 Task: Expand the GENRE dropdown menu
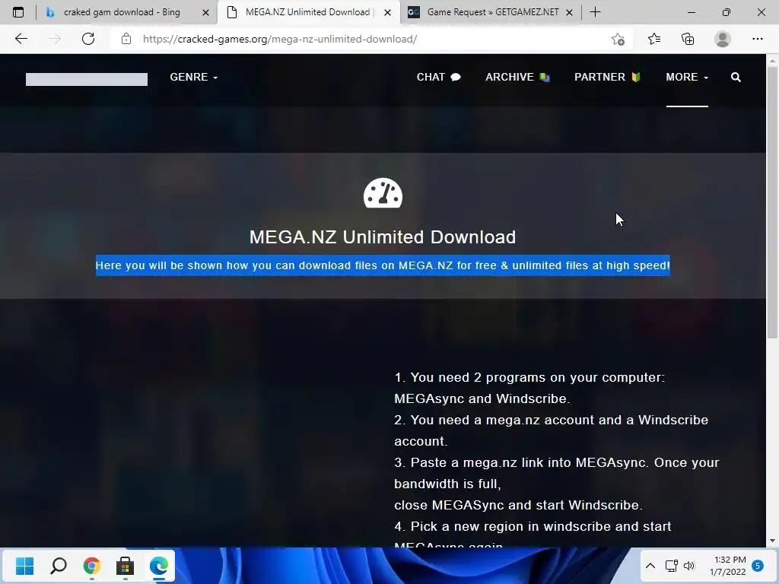(x=194, y=77)
